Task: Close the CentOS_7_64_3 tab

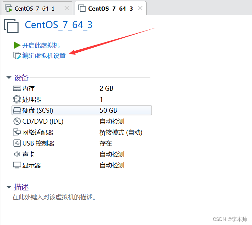Action: [x=140, y=8]
